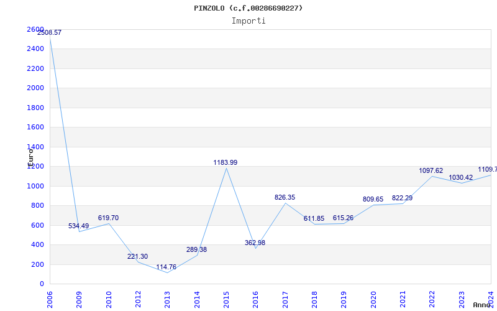Click y-axis tick 600

pos(37,225)
